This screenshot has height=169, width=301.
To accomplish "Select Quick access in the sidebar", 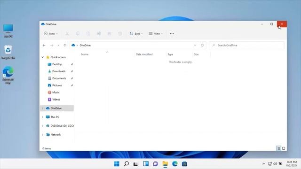I will pos(58,57).
